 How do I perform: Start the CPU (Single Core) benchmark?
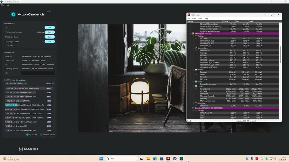[x=50, y=37]
